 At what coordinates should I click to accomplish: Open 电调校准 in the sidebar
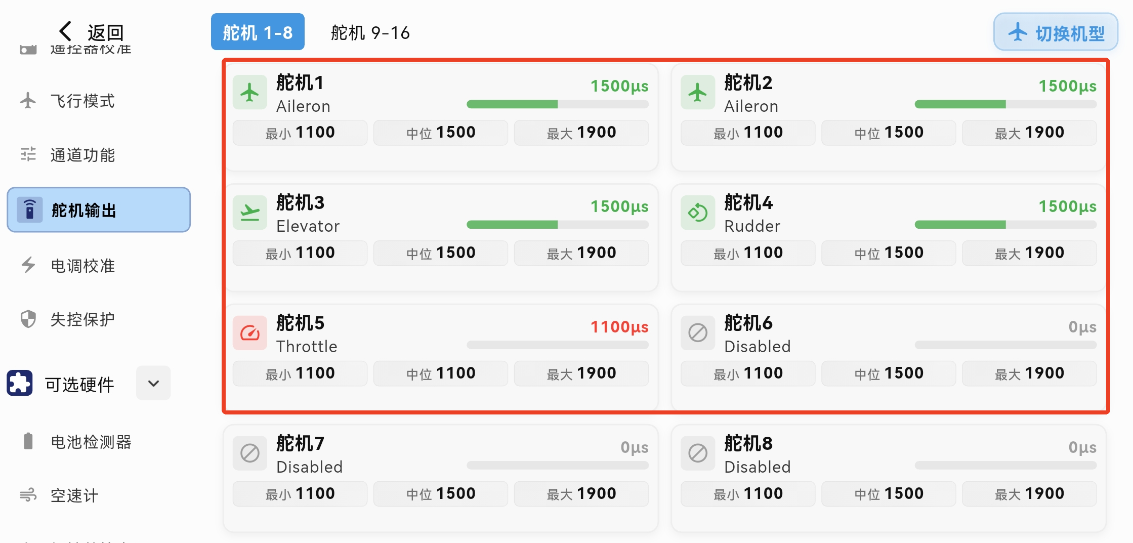(82, 266)
